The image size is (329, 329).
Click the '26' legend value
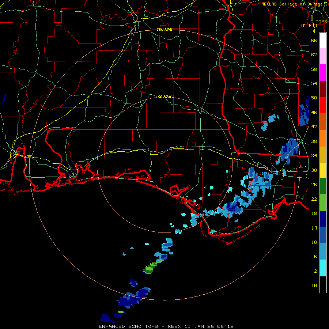tap(314, 185)
